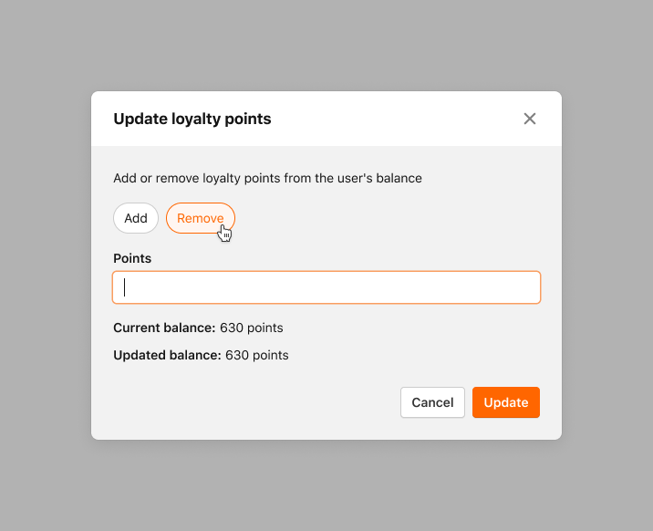Click the word 'balance' in the description sentence
Image resolution: width=653 pixels, height=531 pixels.
pyautogui.click(x=399, y=178)
